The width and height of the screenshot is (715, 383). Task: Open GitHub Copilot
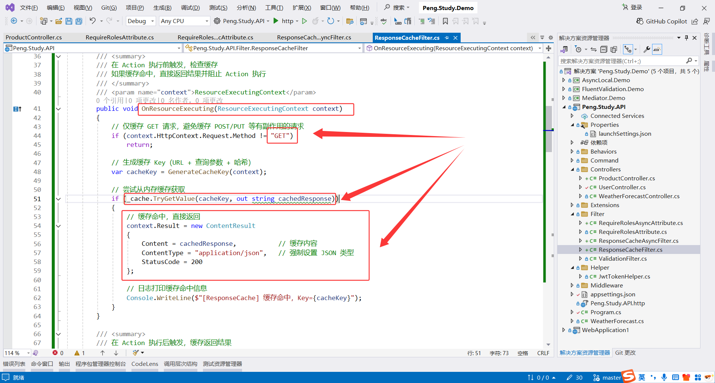(662, 21)
